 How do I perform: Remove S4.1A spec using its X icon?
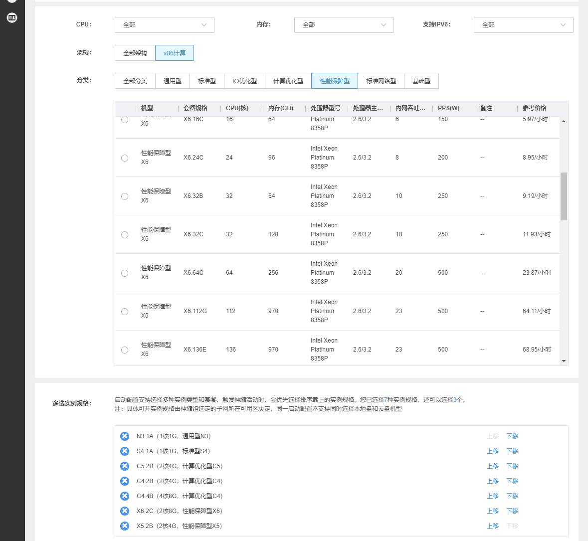click(125, 451)
